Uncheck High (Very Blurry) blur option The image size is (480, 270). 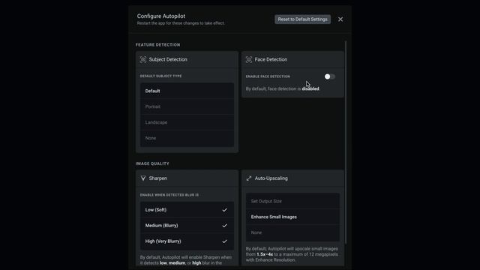187,241
